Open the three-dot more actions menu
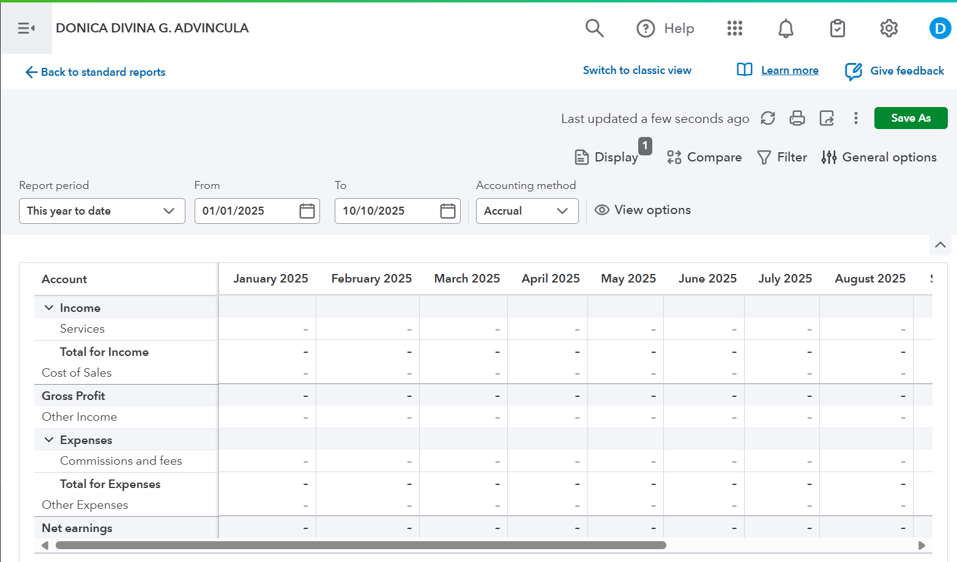The height and width of the screenshot is (562, 957). coord(856,118)
